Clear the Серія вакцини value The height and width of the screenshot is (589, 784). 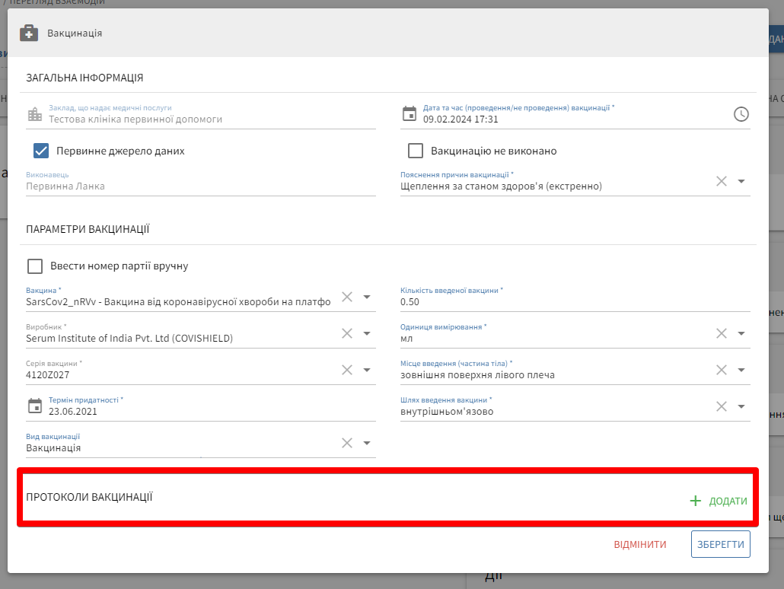[x=347, y=370]
